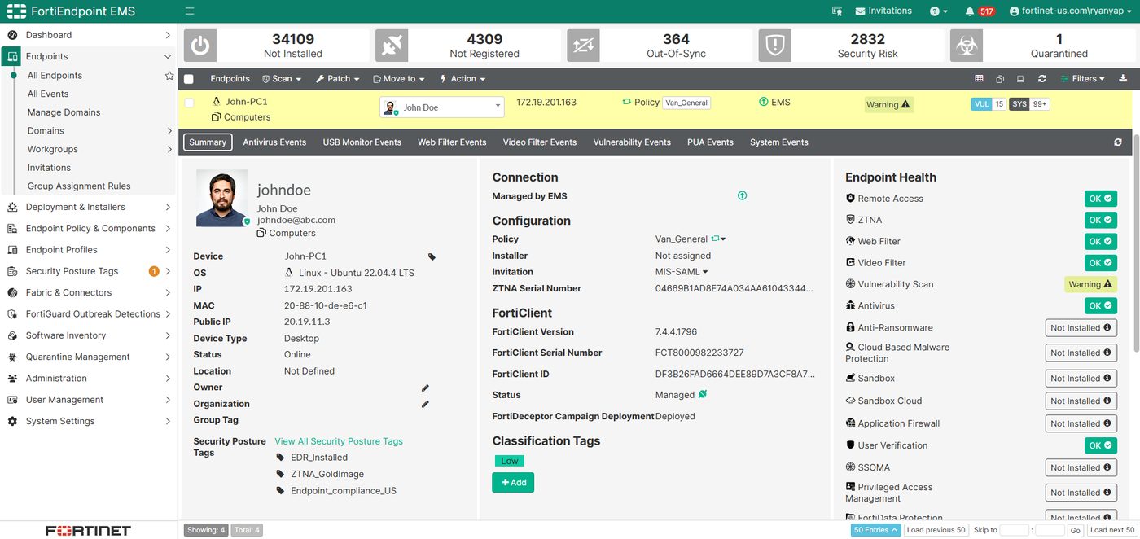This screenshot has width=1140, height=539.
Task: Edit the Owner field with pencil icon
Action: tap(425, 388)
